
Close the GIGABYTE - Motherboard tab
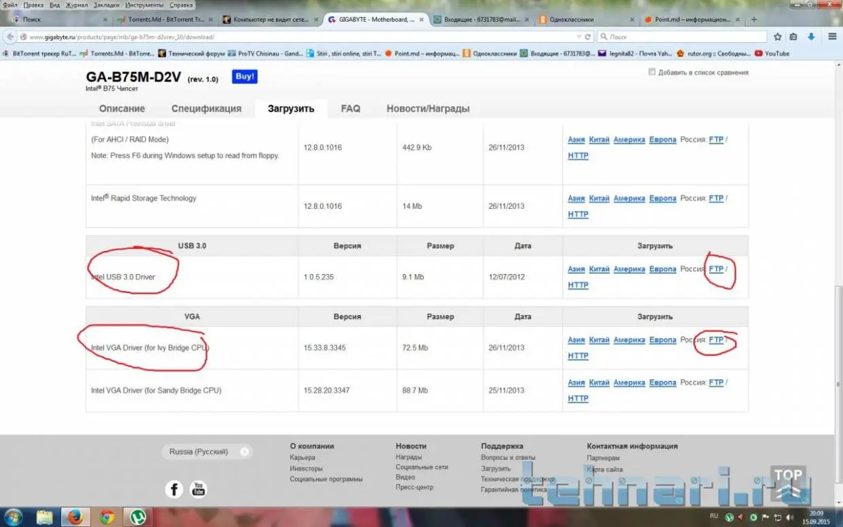click(423, 20)
